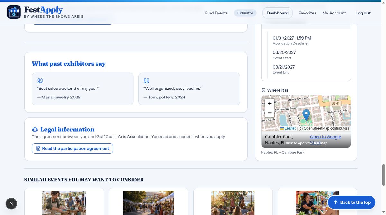Click the "Best sales weekend of my year." quote

(68, 88)
